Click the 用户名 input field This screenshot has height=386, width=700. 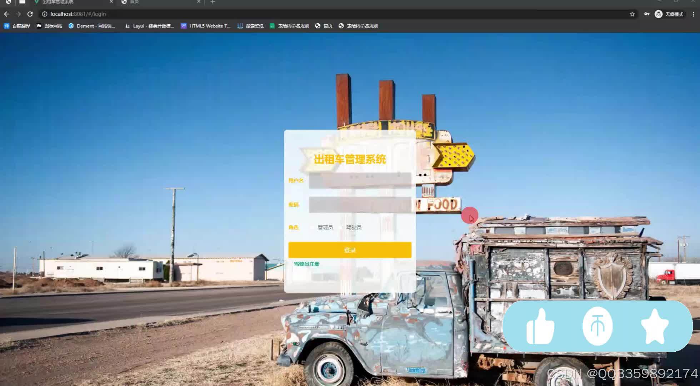[360, 180]
